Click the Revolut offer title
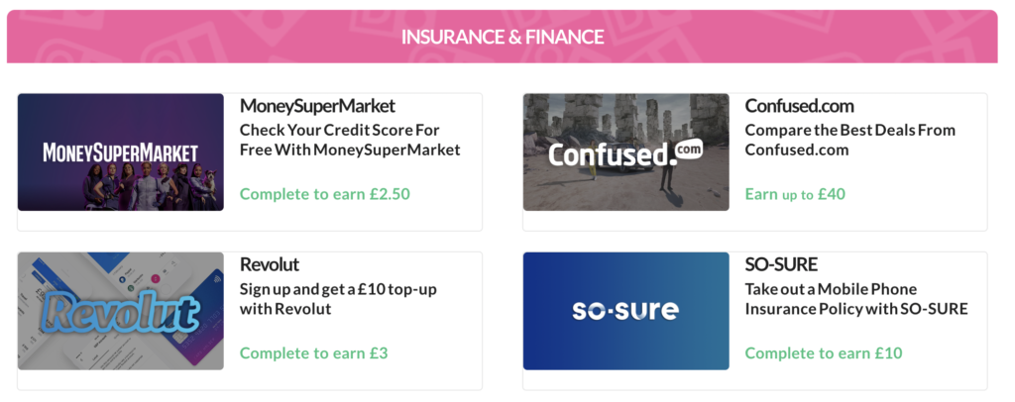 (270, 264)
